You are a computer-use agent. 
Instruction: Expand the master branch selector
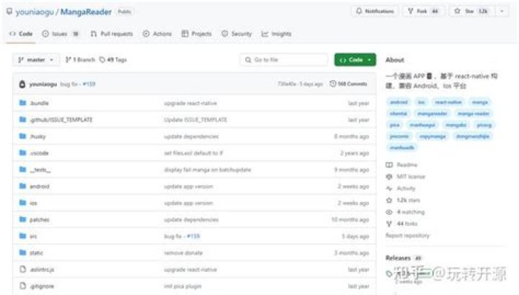tap(36, 60)
